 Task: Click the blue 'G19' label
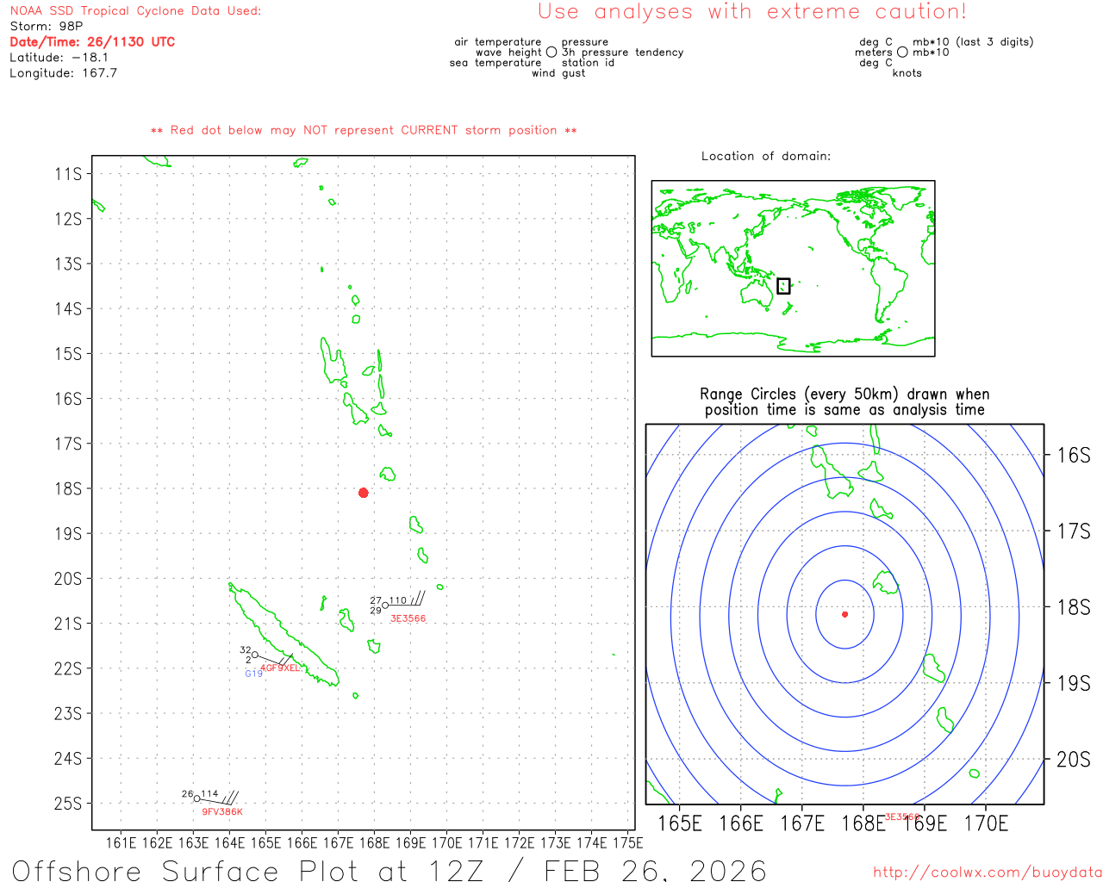[253, 674]
